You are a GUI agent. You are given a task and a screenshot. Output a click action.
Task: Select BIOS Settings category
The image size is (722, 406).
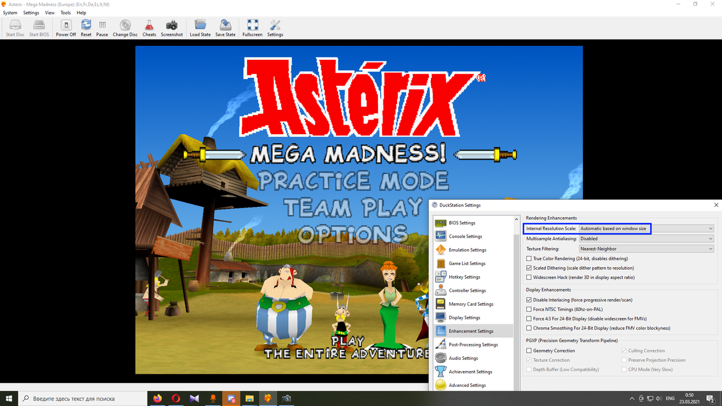click(x=473, y=223)
